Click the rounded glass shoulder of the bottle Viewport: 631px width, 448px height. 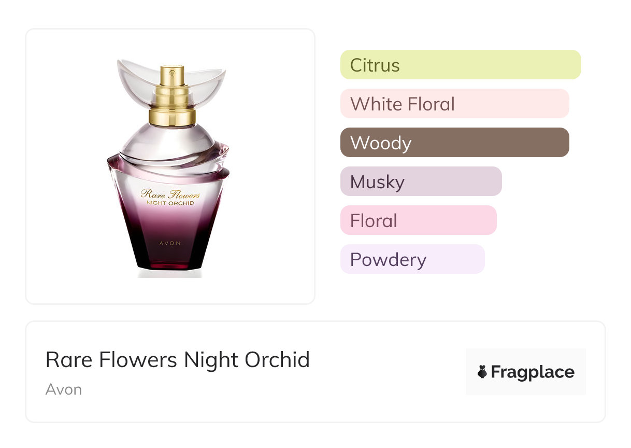tap(171, 137)
